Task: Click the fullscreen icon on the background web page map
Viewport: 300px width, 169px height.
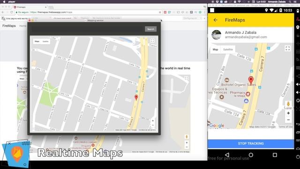Action: click(186, 78)
